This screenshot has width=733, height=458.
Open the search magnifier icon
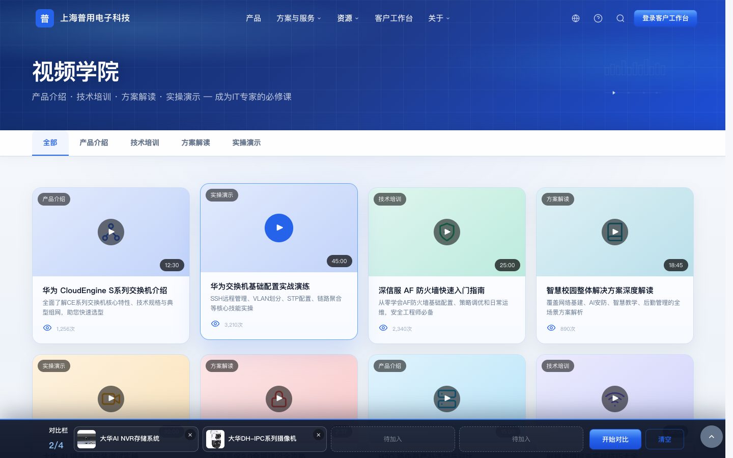point(621,18)
